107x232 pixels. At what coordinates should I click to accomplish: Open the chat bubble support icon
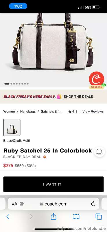(x=99, y=152)
